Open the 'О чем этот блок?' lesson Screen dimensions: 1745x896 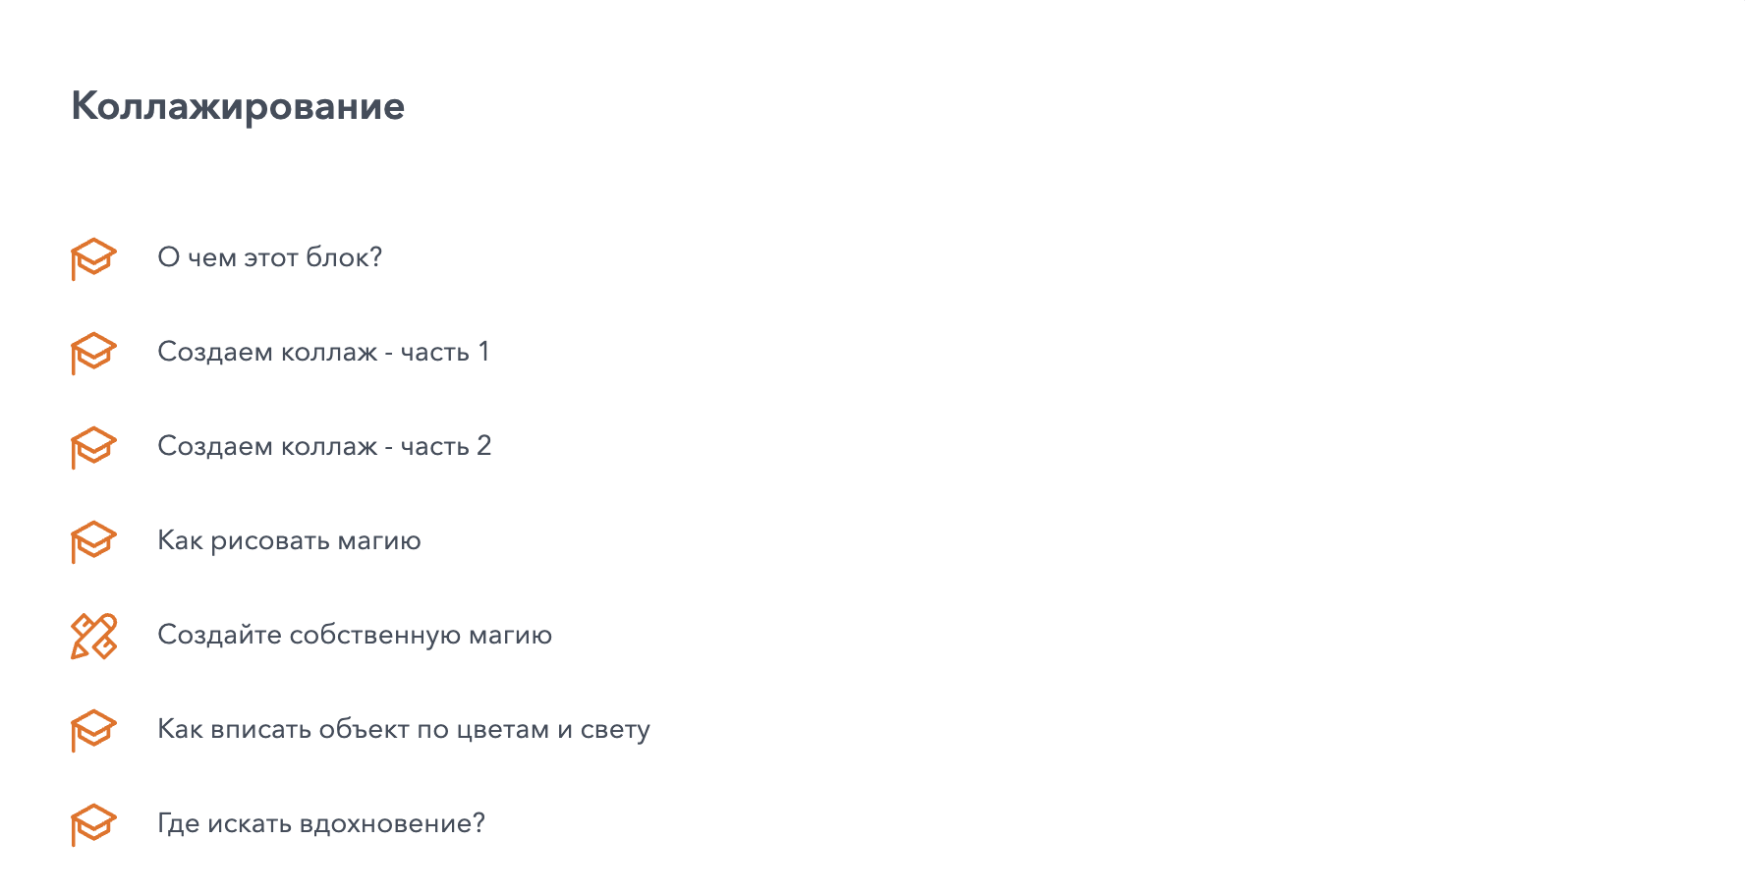click(269, 257)
